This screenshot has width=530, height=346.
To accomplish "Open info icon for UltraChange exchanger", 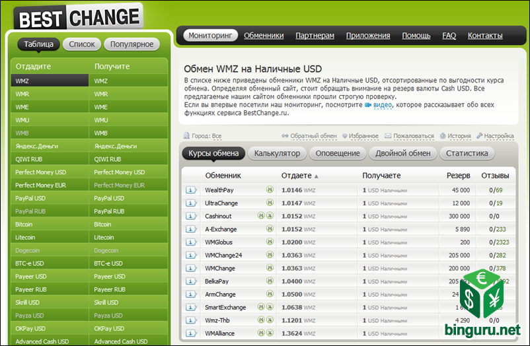I will (x=190, y=203).
